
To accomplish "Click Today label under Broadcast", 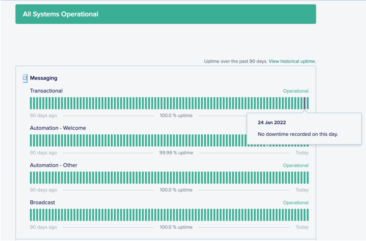I will [x=302, y=227].
